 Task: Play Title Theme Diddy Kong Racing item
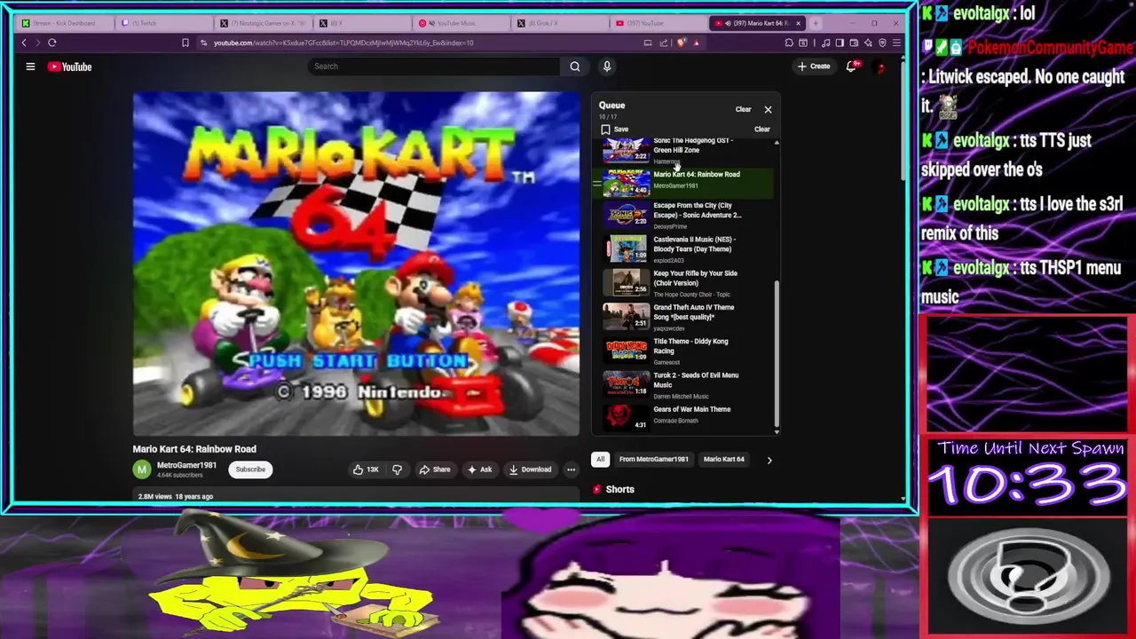[683, 351]
